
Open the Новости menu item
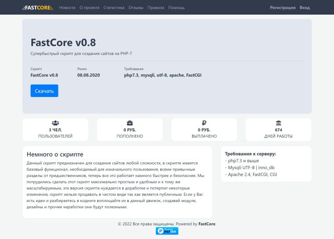[67, 8]
